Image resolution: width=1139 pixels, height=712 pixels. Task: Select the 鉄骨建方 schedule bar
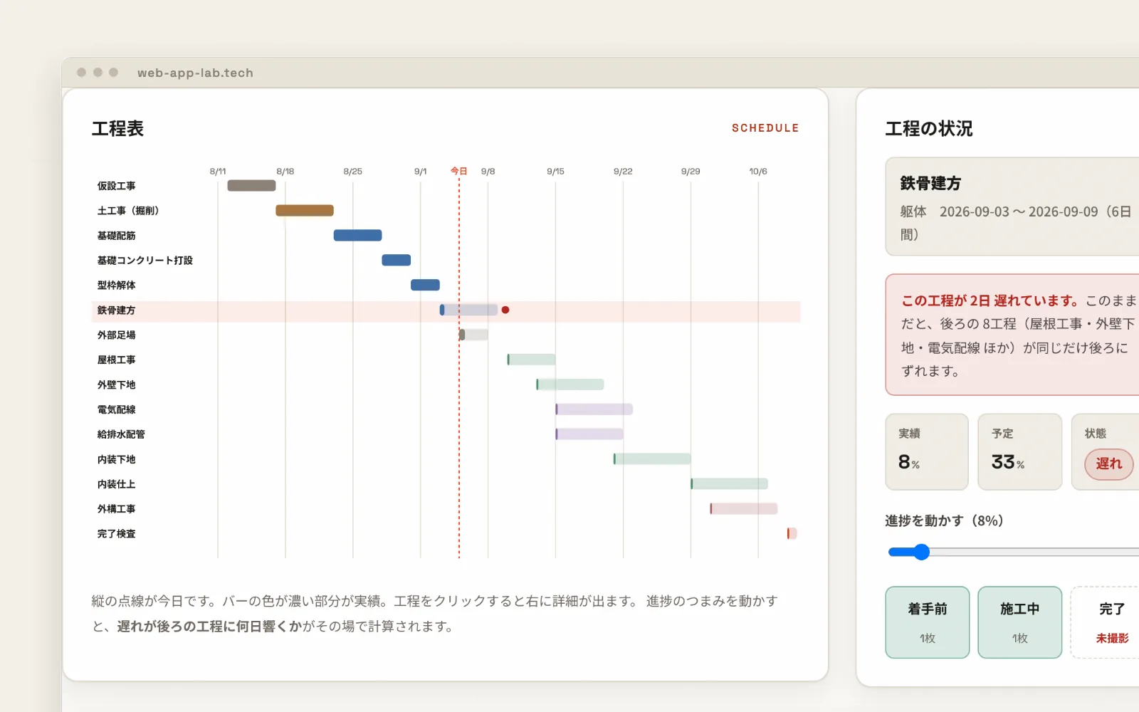click(x=468, y=310)
